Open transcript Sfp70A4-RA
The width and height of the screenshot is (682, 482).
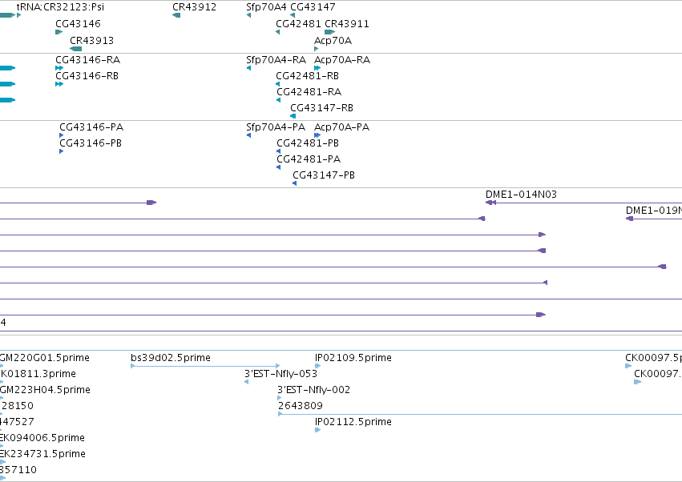point(276,59)
